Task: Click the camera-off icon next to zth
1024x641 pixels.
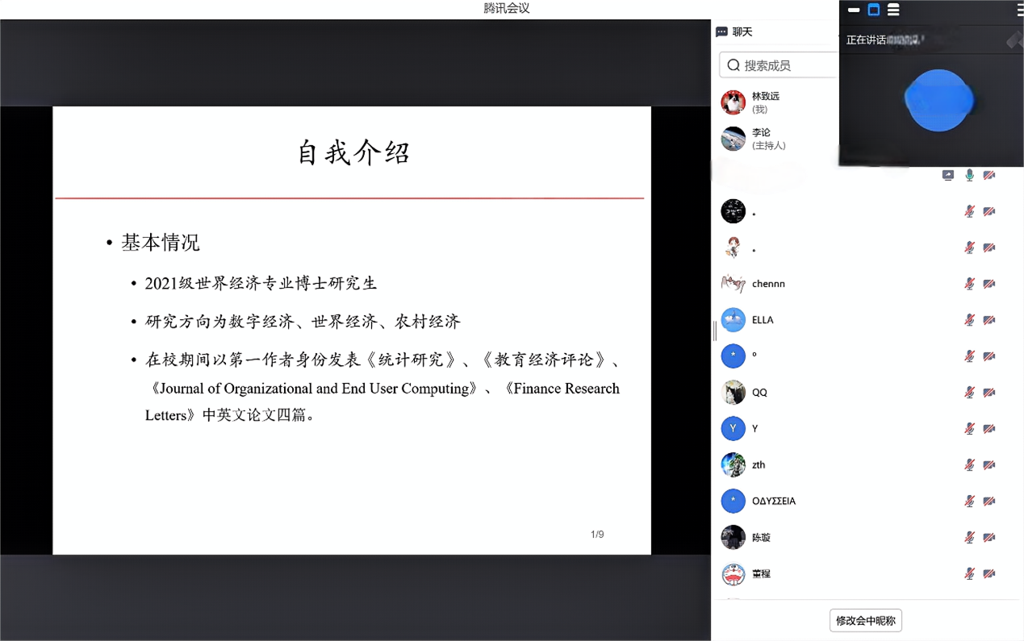Action: pos(989,465)
